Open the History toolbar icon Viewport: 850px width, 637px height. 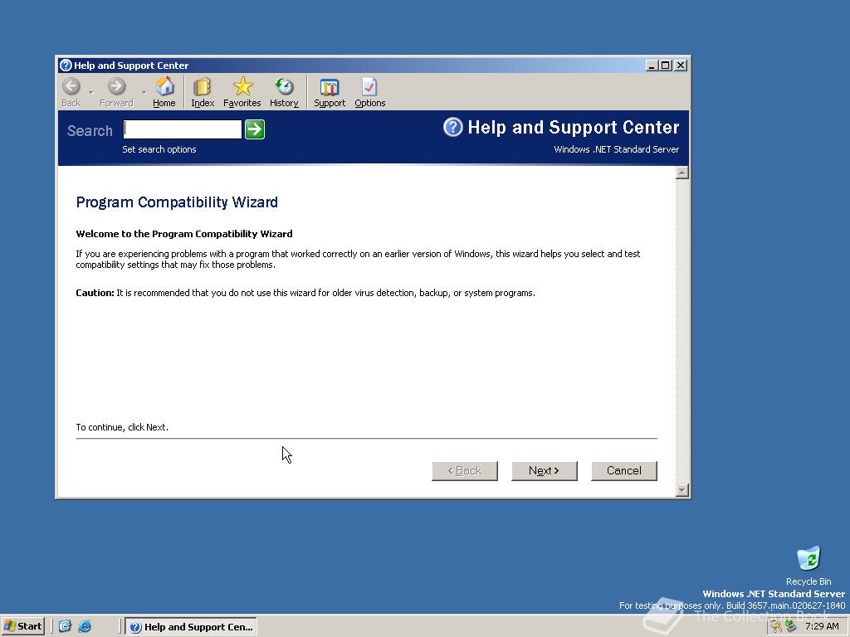pos(284,92)
